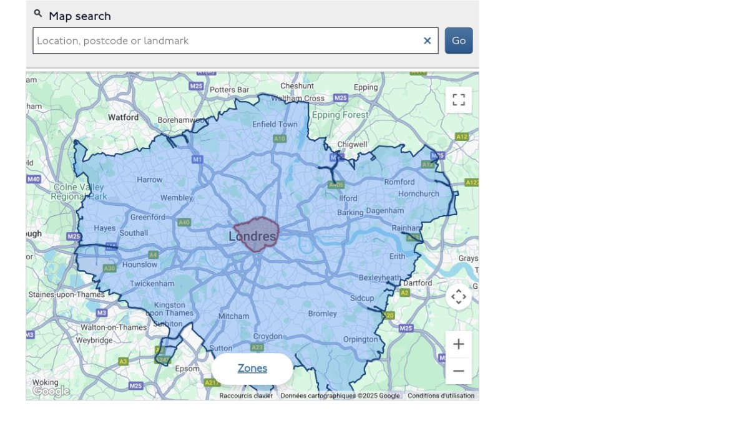
Task: Click the Greenford map label
Action: [148, 217]
